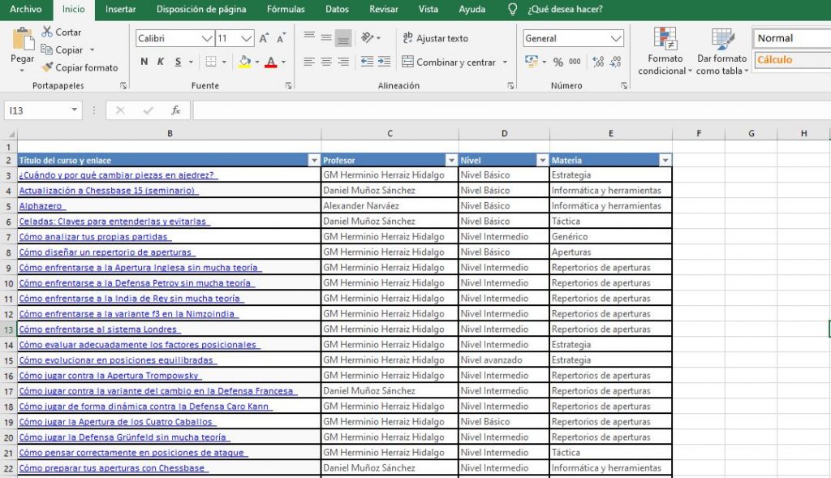Toggle left horizontal text alignment
The image size is (831, 478).
pyautogui.click(x=309, y=62)
